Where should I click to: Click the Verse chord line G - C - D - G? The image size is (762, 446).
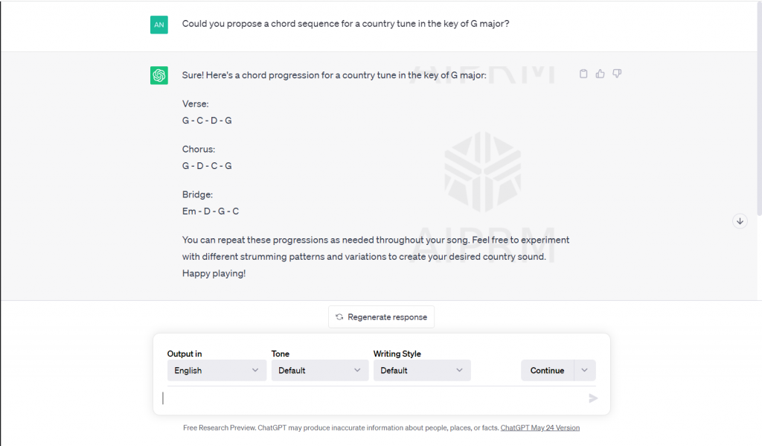[207, 121]
